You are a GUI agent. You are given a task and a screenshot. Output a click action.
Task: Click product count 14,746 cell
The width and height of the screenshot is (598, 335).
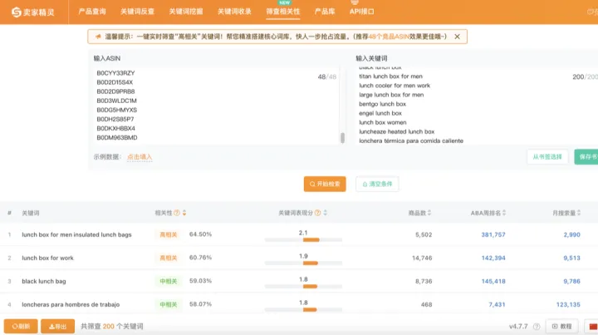coord(422,258)
